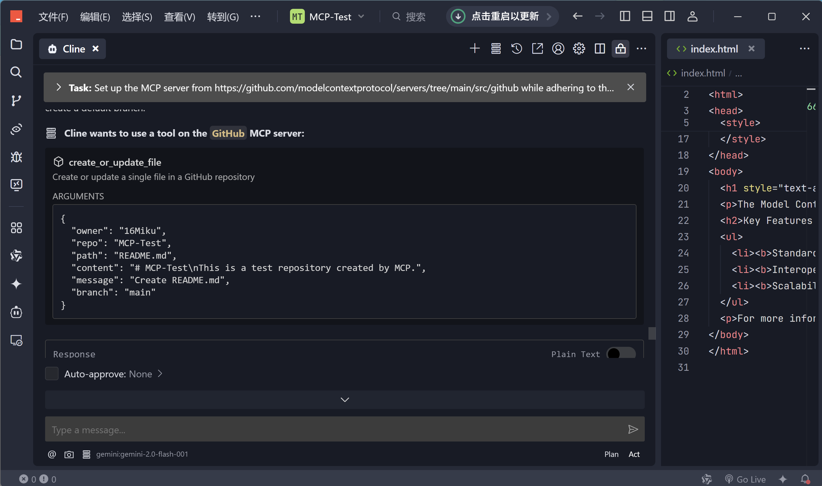The width and height of the screenshot is (822, 486).
Task: Open the MCP Servers icon in Cline toolbar
Action: point(496,49)
